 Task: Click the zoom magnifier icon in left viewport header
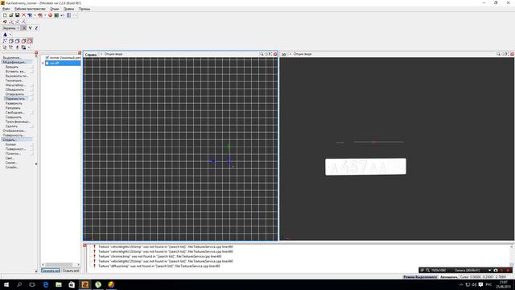(262, 54)
